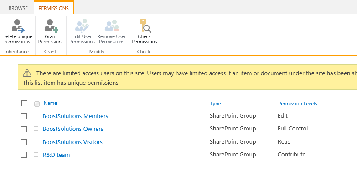Click the Remove User Permissions icon

[112, 26]
